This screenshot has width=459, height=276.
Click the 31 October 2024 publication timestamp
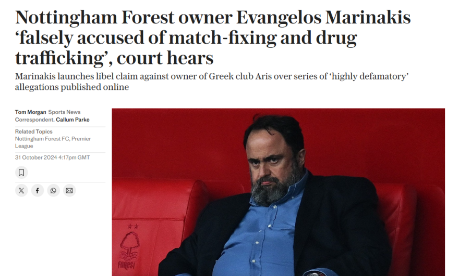click(52, 157)
